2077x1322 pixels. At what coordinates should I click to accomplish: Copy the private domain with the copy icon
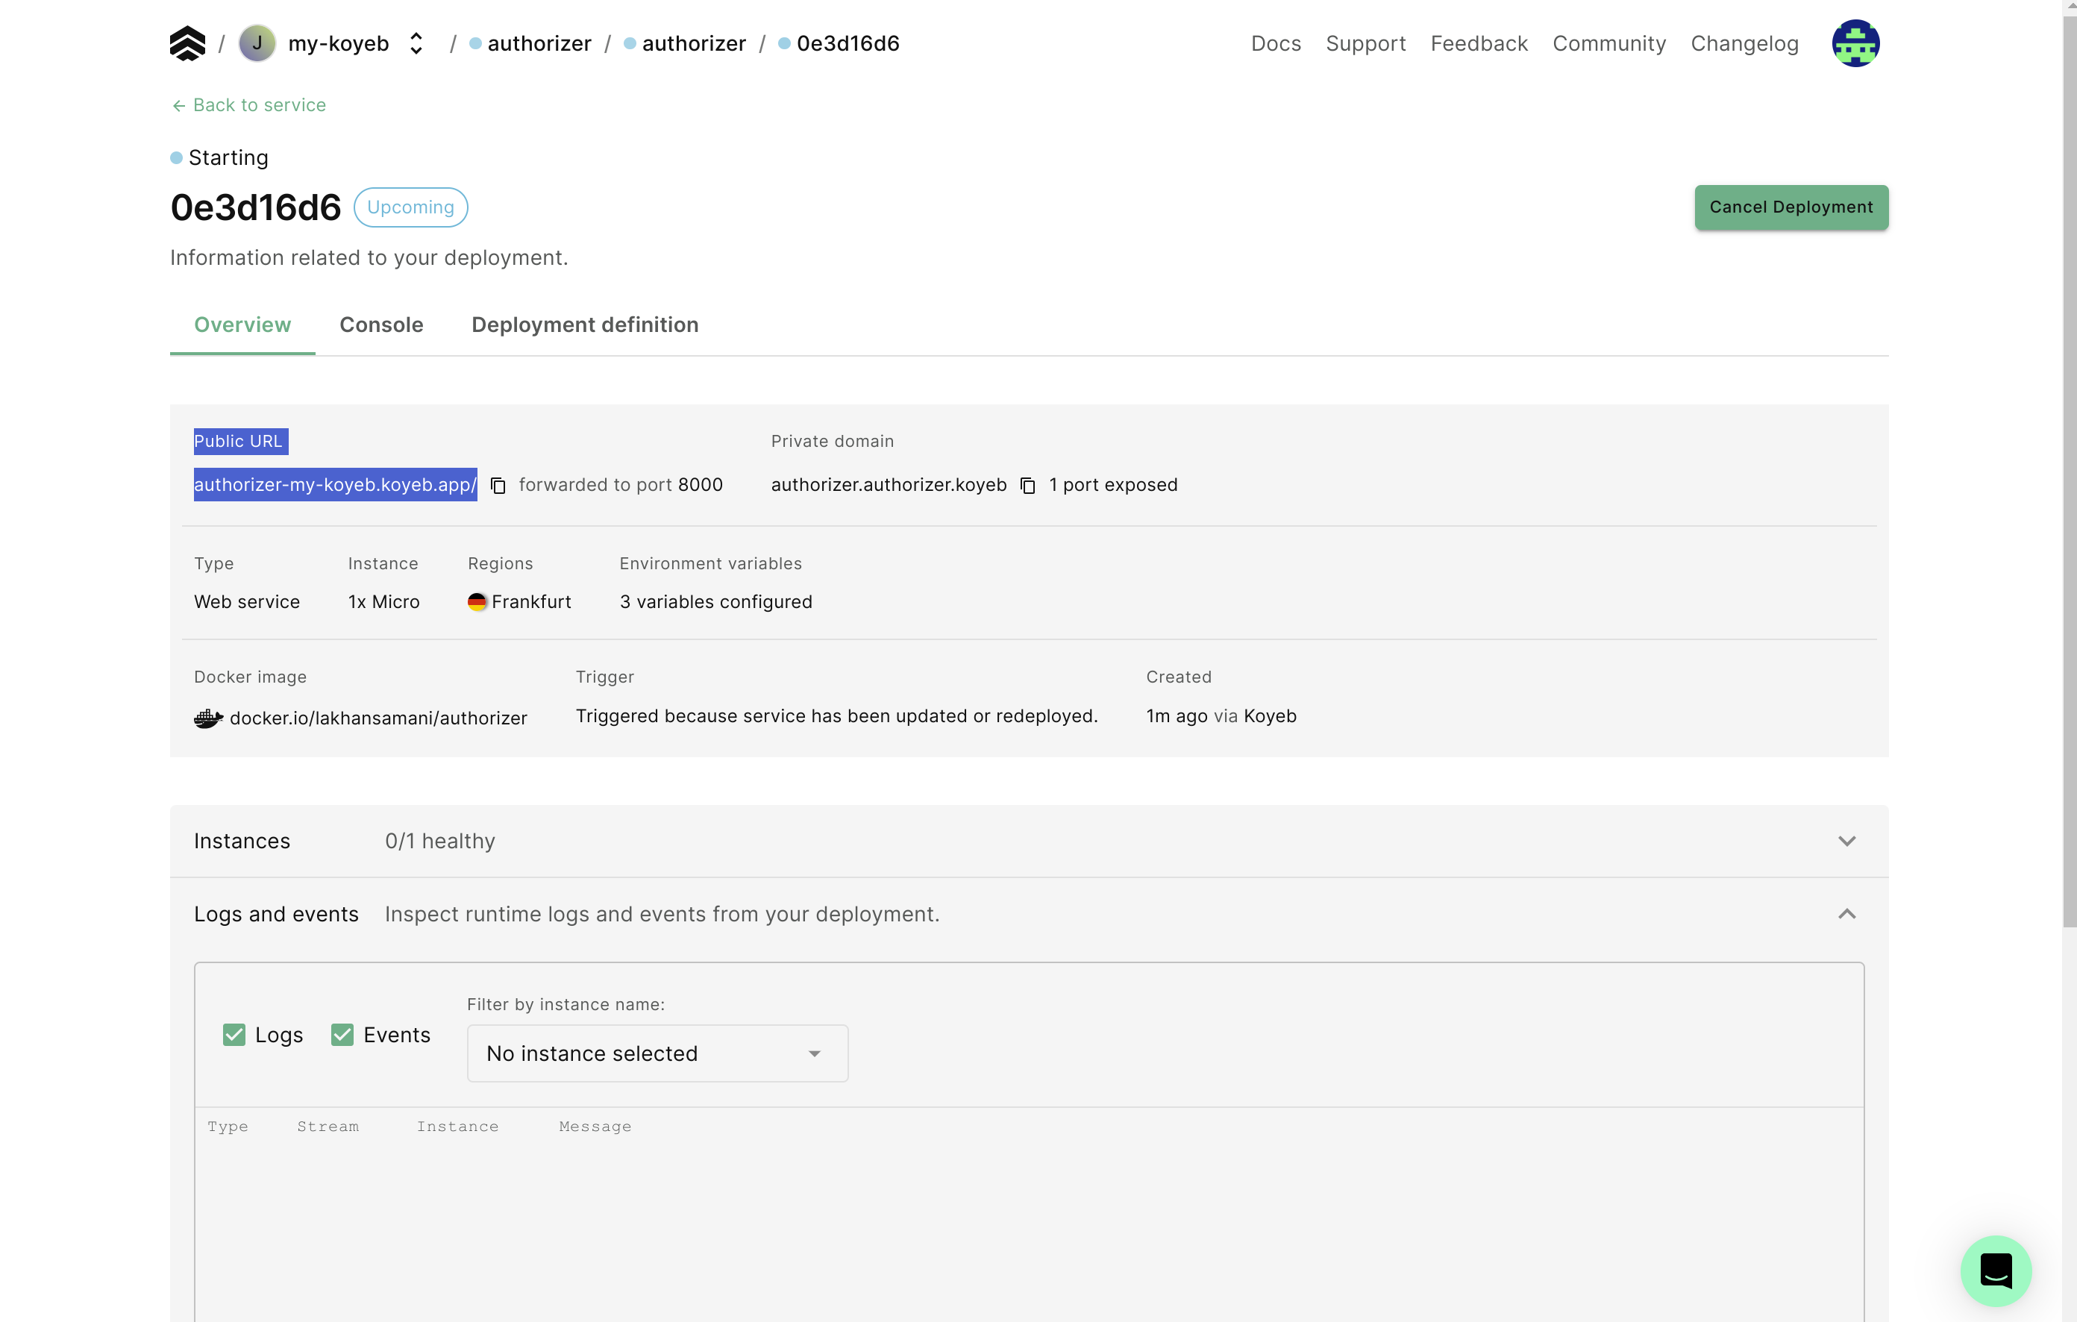point(1027,486)
